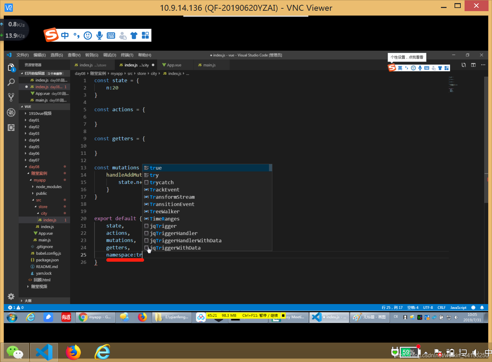Open the Manage gear in activity bar

11,296
